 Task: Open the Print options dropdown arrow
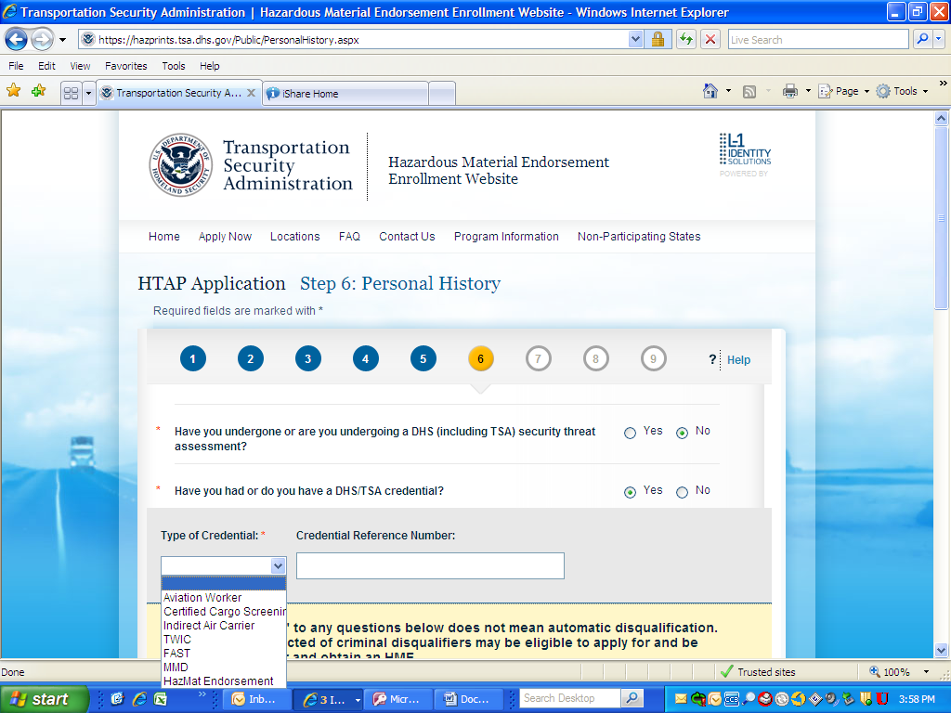click(808, 92)
